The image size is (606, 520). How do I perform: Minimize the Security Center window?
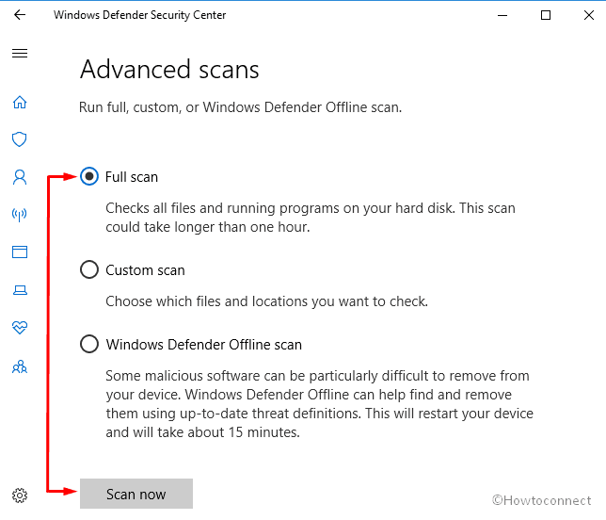502,15
